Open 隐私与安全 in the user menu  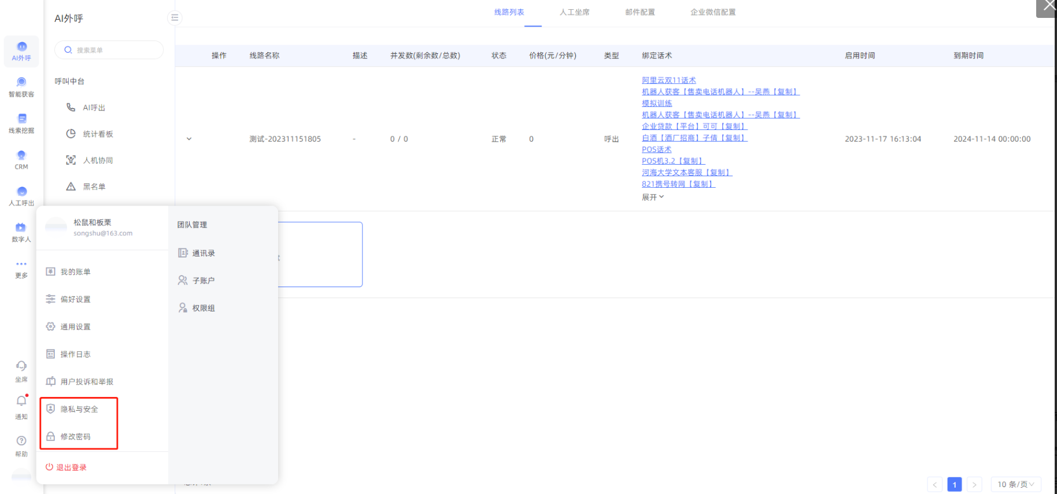(79, 409)
